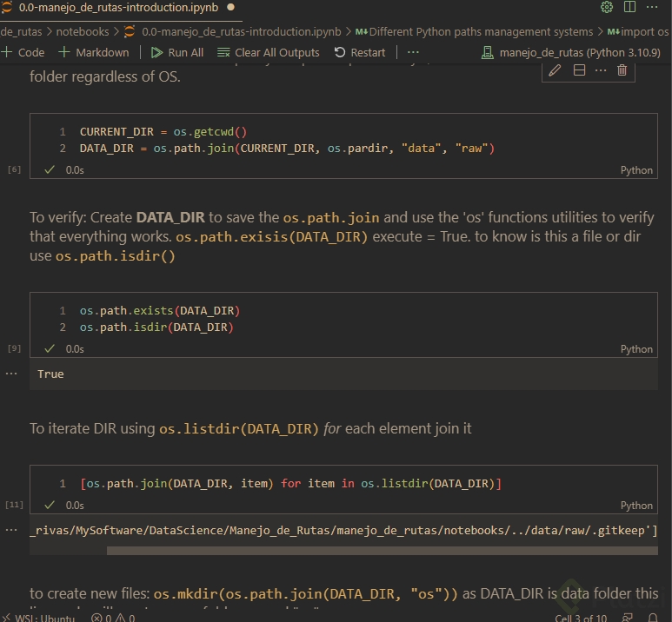This screenshot has width=672, height=622.
Task: Click the 'import os' breadcrumb
Action: (x=638, y=31)
